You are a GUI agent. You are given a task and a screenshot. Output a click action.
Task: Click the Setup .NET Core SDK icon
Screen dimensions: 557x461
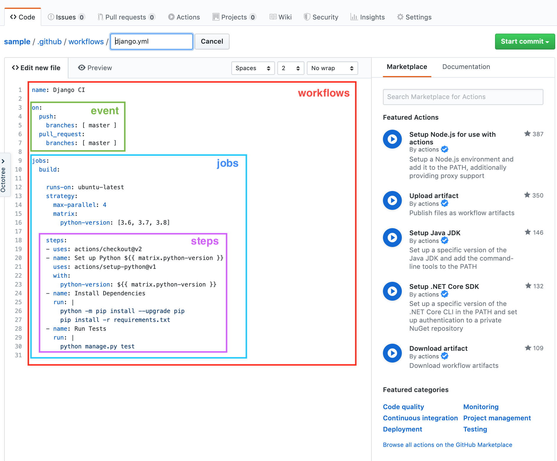(x=392, y=291)
